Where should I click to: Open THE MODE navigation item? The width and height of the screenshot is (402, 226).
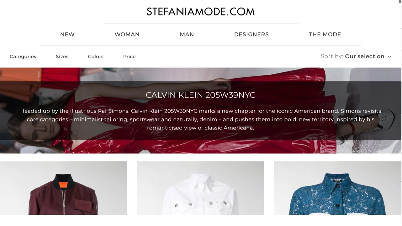pyautogui.click(x=325, y=34)
